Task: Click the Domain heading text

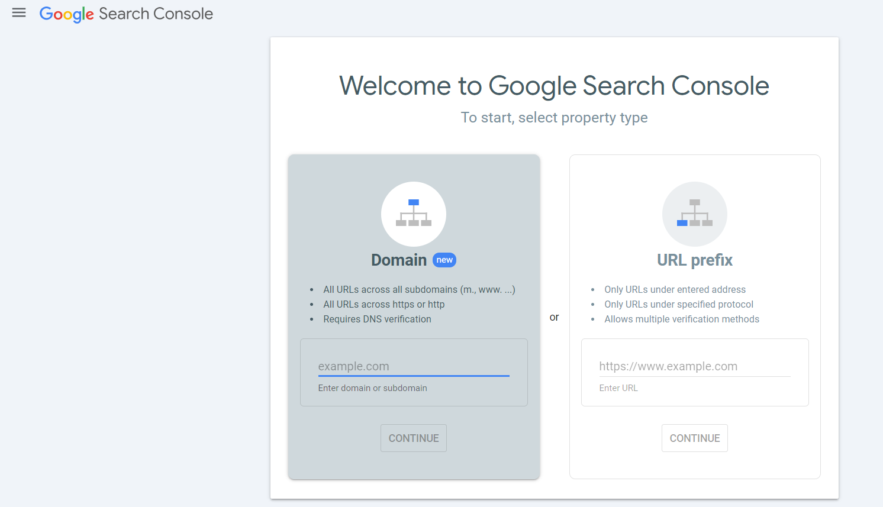Action: click(399, 260)
